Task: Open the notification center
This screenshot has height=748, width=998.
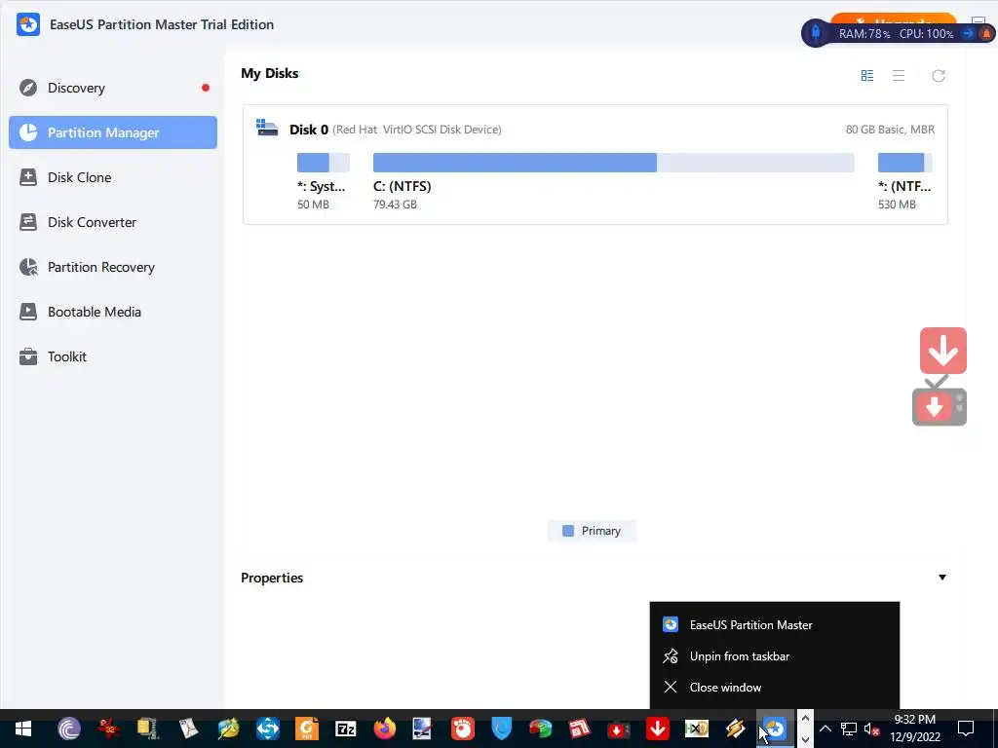Action: (x=966, y=729)
